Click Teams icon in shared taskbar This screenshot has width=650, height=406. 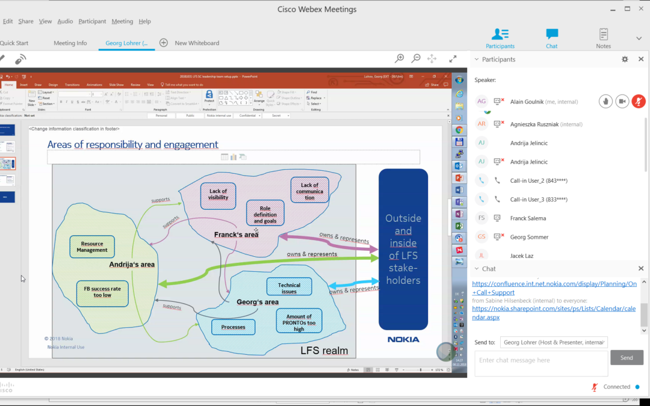pyautogui.click(x=459, y=201)
